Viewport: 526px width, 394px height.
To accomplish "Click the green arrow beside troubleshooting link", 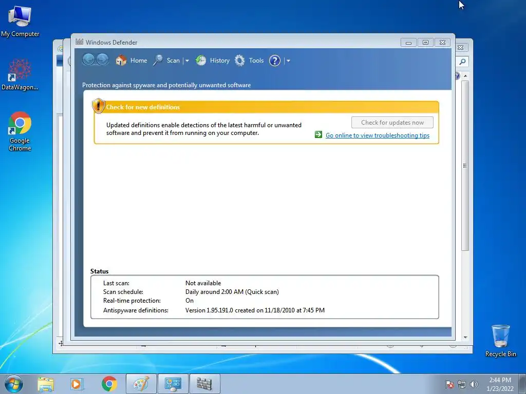I will pyautogui.click(x=318, y=135).
